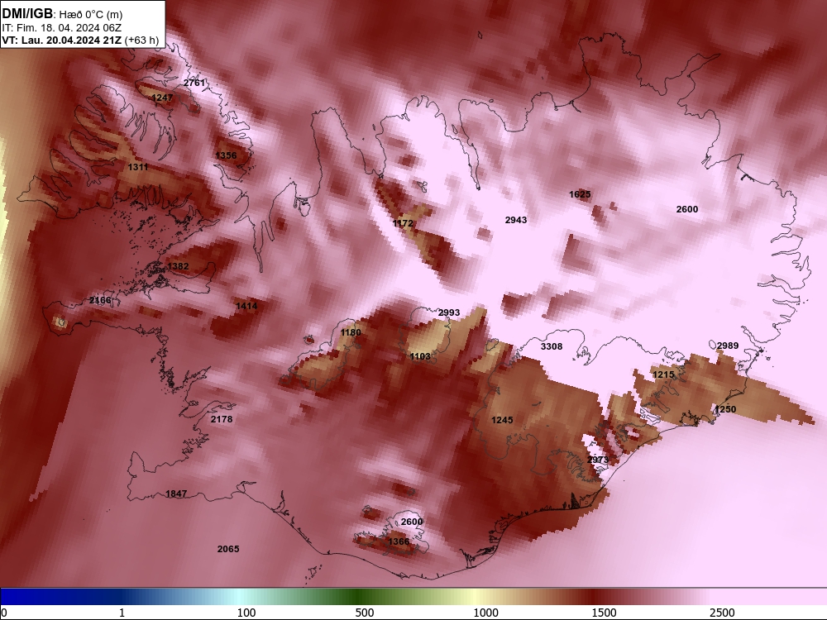Select the 1382 value label
The width and height of the screenshot is (827, 620).
click(x=178, y=266)
